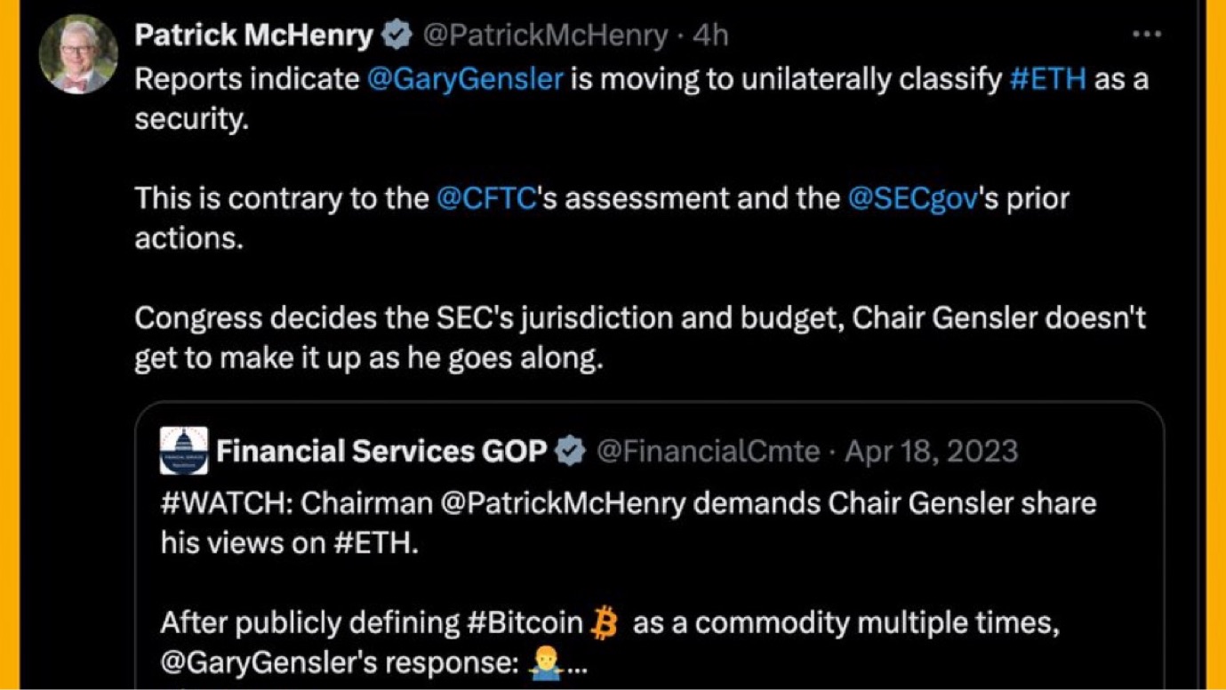This screenshot has width=1226, height=690.
Task: Click the verified badge beside Patrick McHenry
Action: click(397, 36)
